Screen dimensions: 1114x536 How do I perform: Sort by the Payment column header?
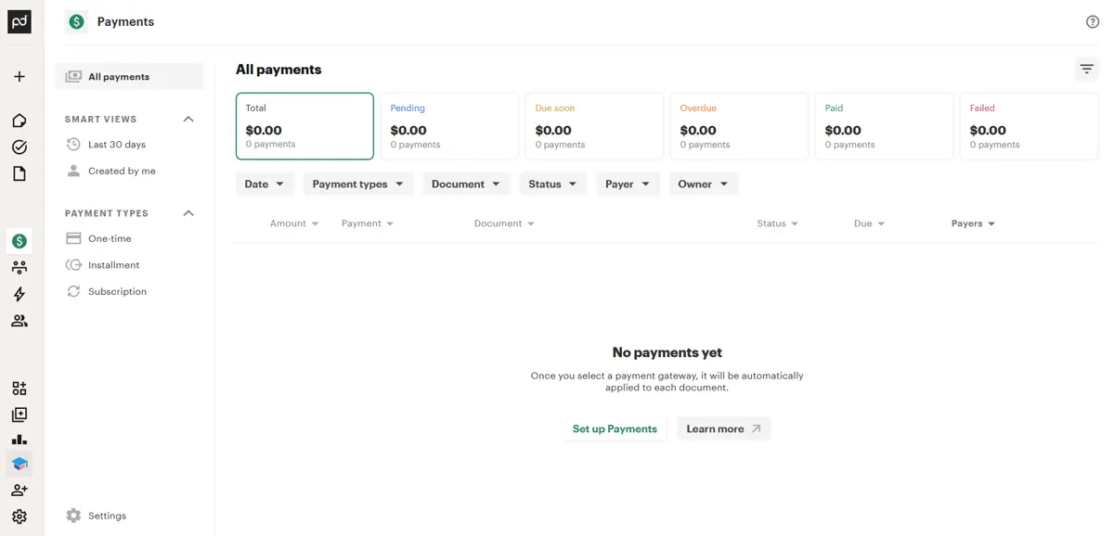click(x=368, y=223)
